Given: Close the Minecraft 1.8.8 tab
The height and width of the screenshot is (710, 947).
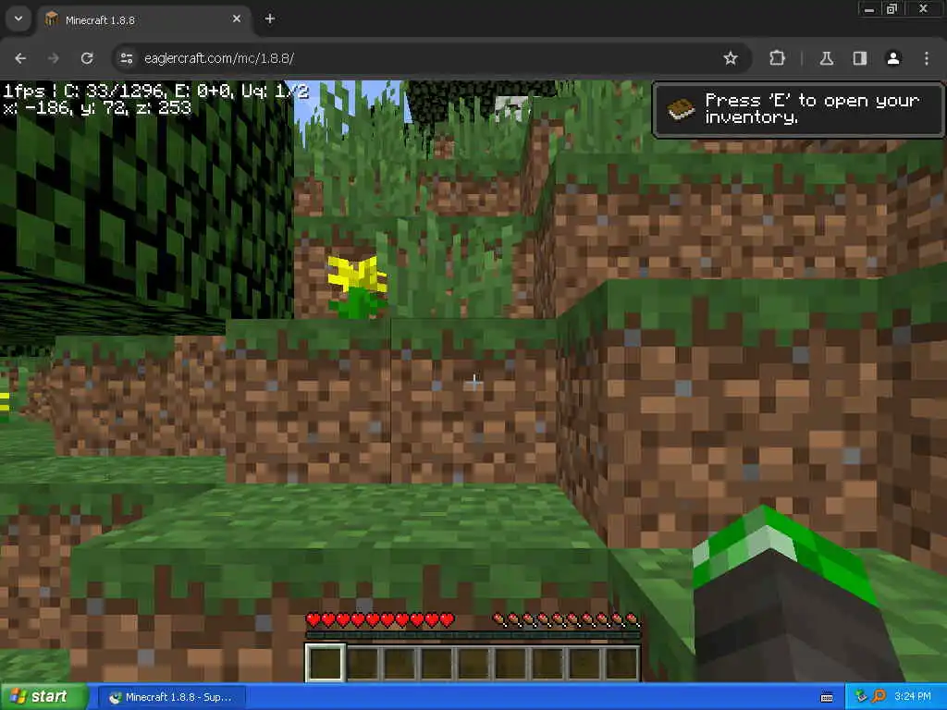Looking at the screenshot, I should point(237,18).
